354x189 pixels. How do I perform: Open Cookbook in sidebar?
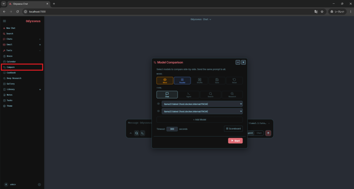coord(11,73)
